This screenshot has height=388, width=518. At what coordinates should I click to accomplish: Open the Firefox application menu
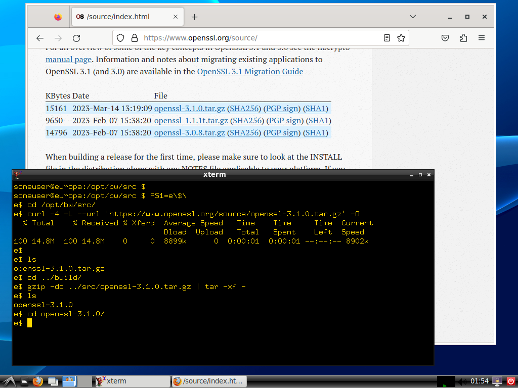click(482, 38)
